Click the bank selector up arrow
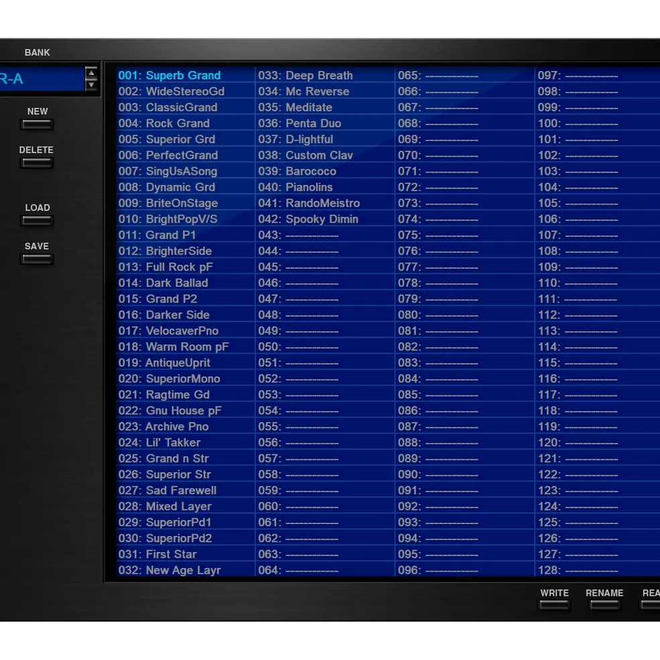The image size is (660, 660). (x=91, y=73)
